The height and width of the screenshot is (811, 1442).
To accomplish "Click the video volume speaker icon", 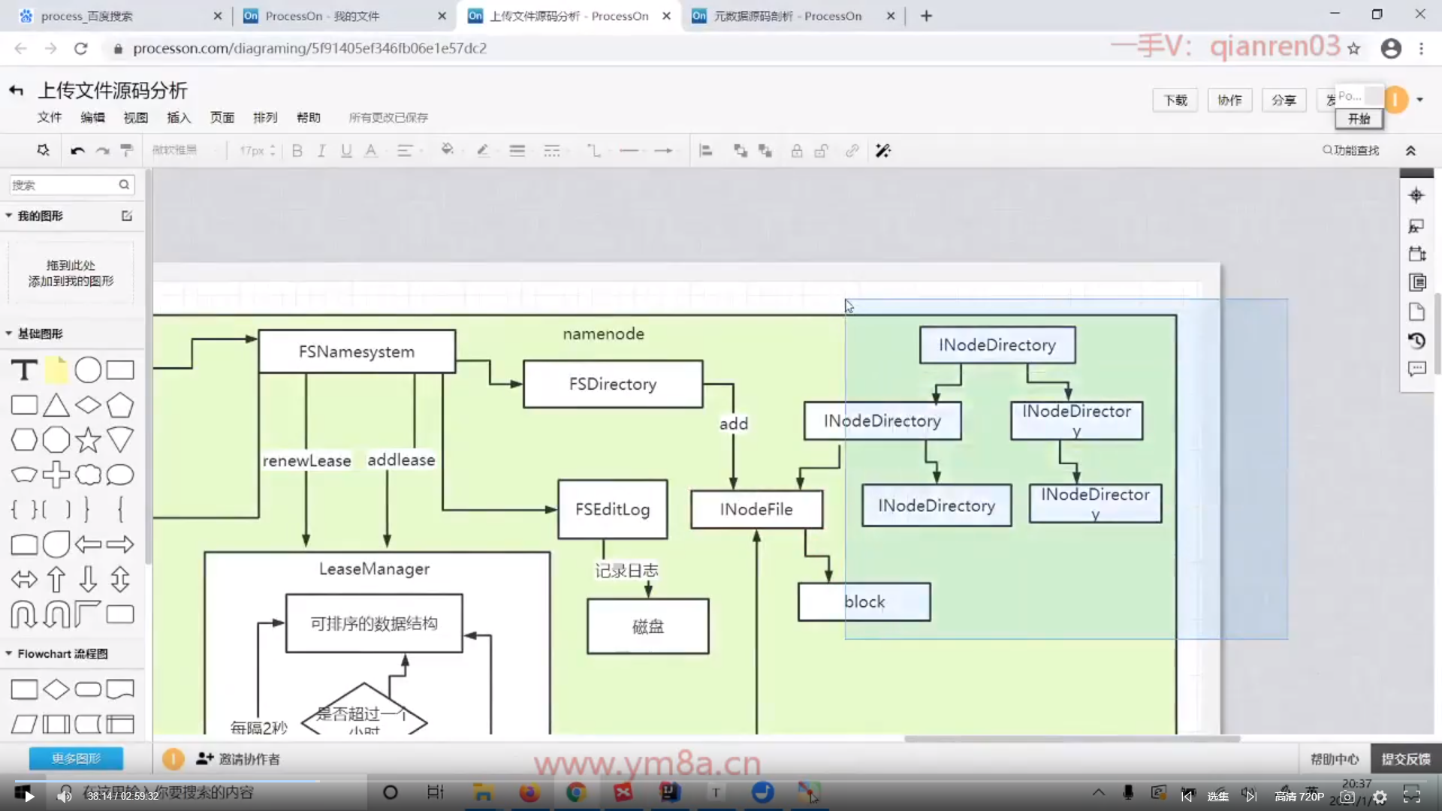I will click(65, 796).
